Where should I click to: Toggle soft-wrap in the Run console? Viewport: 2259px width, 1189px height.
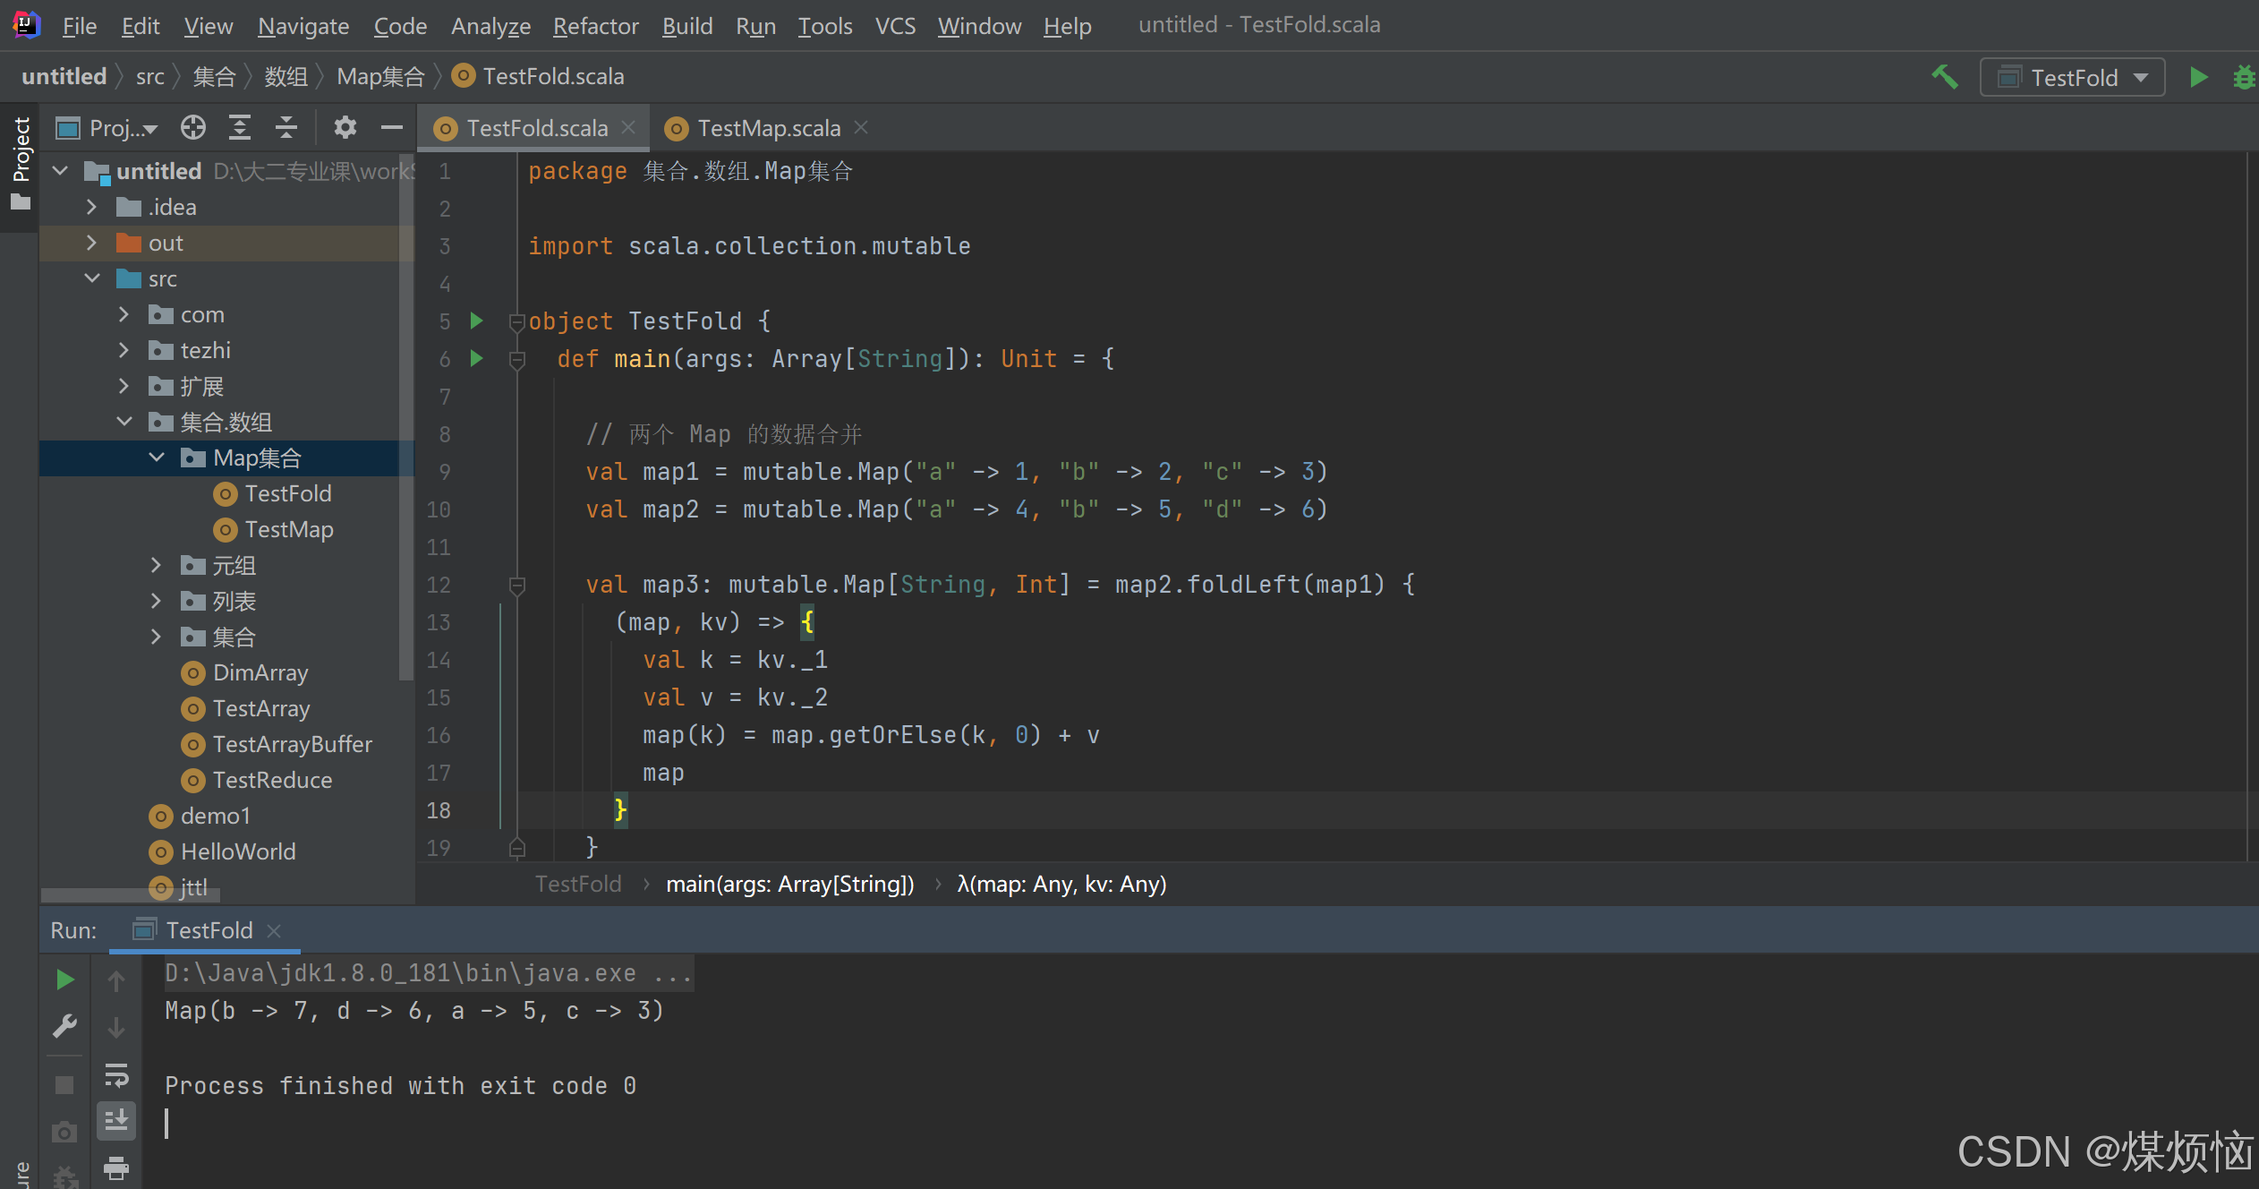click(116, 1074)
